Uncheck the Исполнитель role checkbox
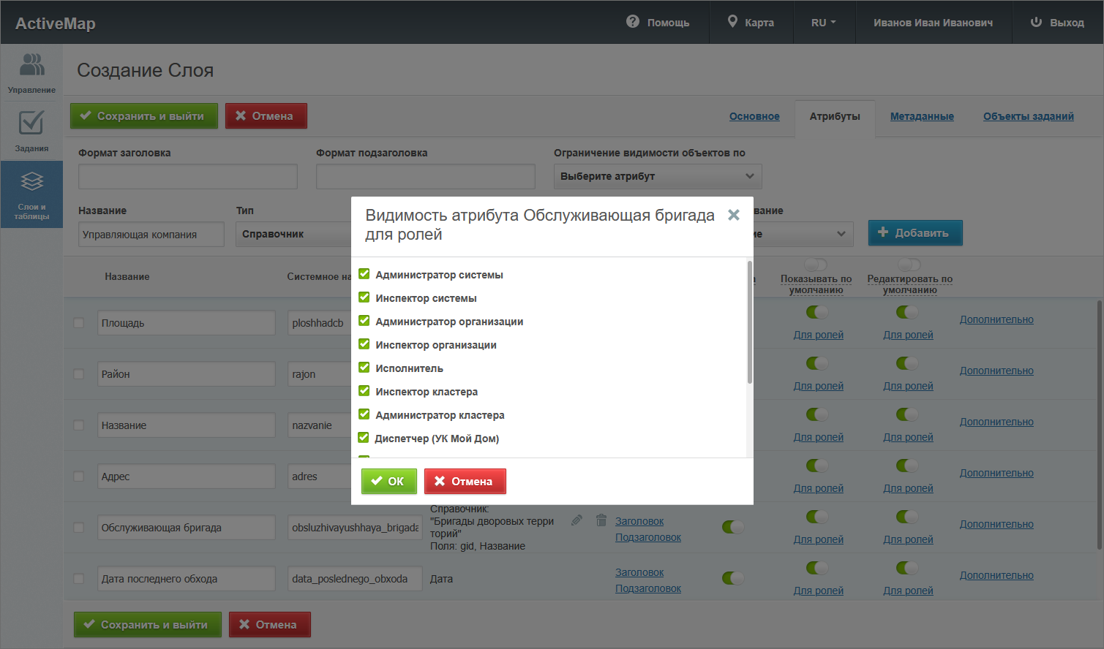1104x649 pixels. pos(364,368)
